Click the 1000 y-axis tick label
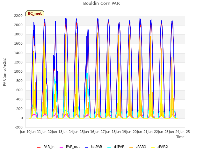Screen dimensions: 204x153 tap(18, 71)
